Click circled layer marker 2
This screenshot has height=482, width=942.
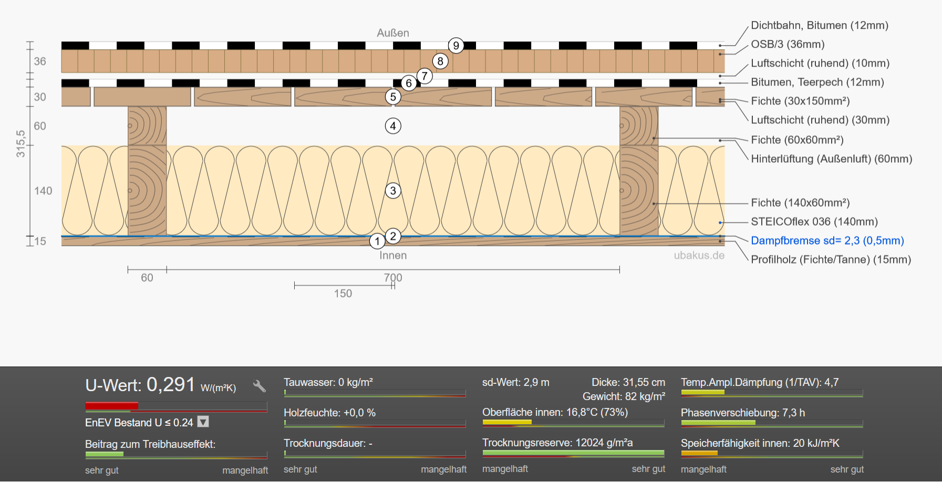[393, 236]
